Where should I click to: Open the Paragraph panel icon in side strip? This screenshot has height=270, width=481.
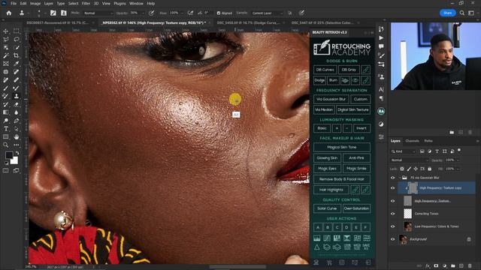pos(381,98)
